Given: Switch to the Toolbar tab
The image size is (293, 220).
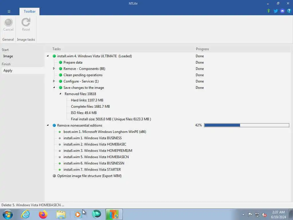Looking at the screenshot, I should 29,11.
